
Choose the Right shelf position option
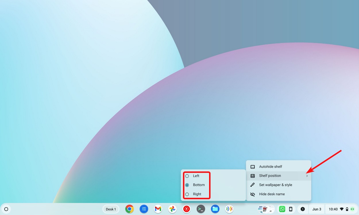197,194
